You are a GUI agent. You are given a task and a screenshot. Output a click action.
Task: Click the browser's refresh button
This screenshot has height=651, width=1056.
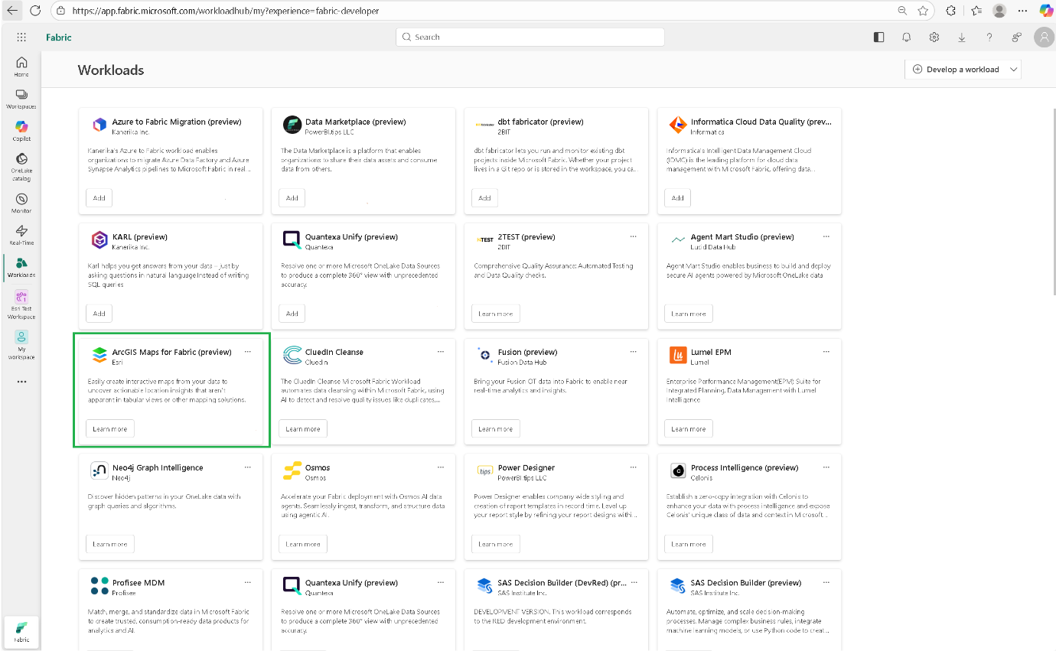pos(35,11)
